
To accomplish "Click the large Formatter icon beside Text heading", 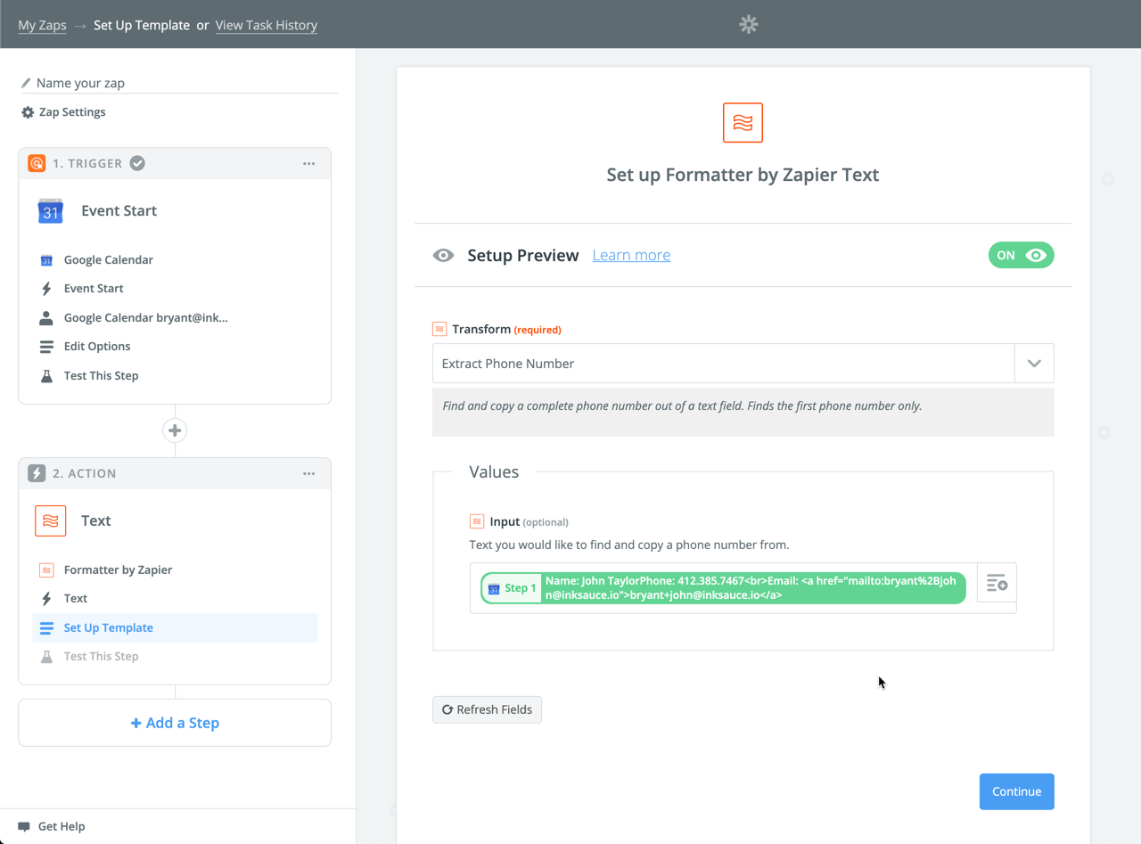I will point(51,521).
